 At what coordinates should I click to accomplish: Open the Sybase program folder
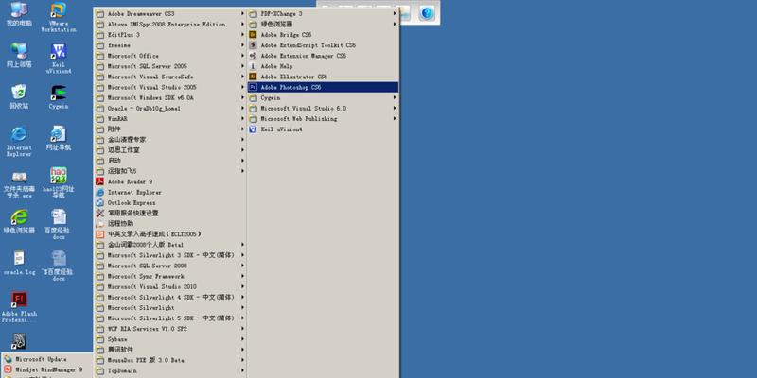pyautogui.click(x=170, y=339)
